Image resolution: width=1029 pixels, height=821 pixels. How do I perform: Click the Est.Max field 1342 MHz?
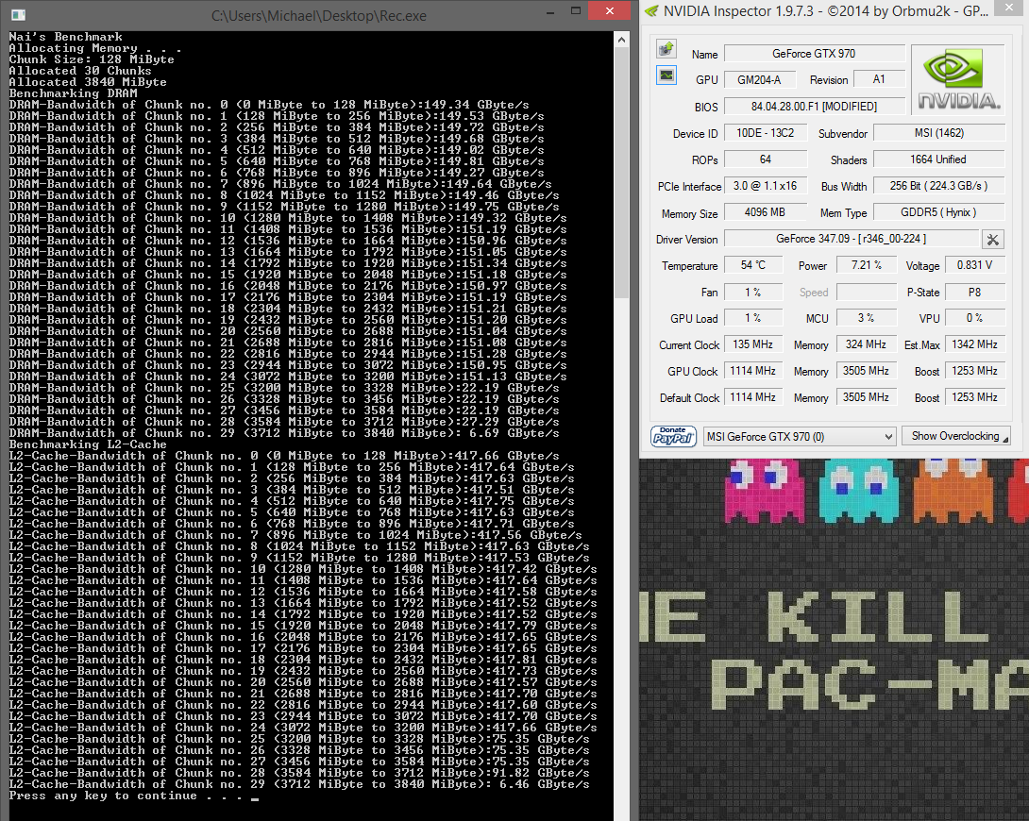click(x=975, y=345)
